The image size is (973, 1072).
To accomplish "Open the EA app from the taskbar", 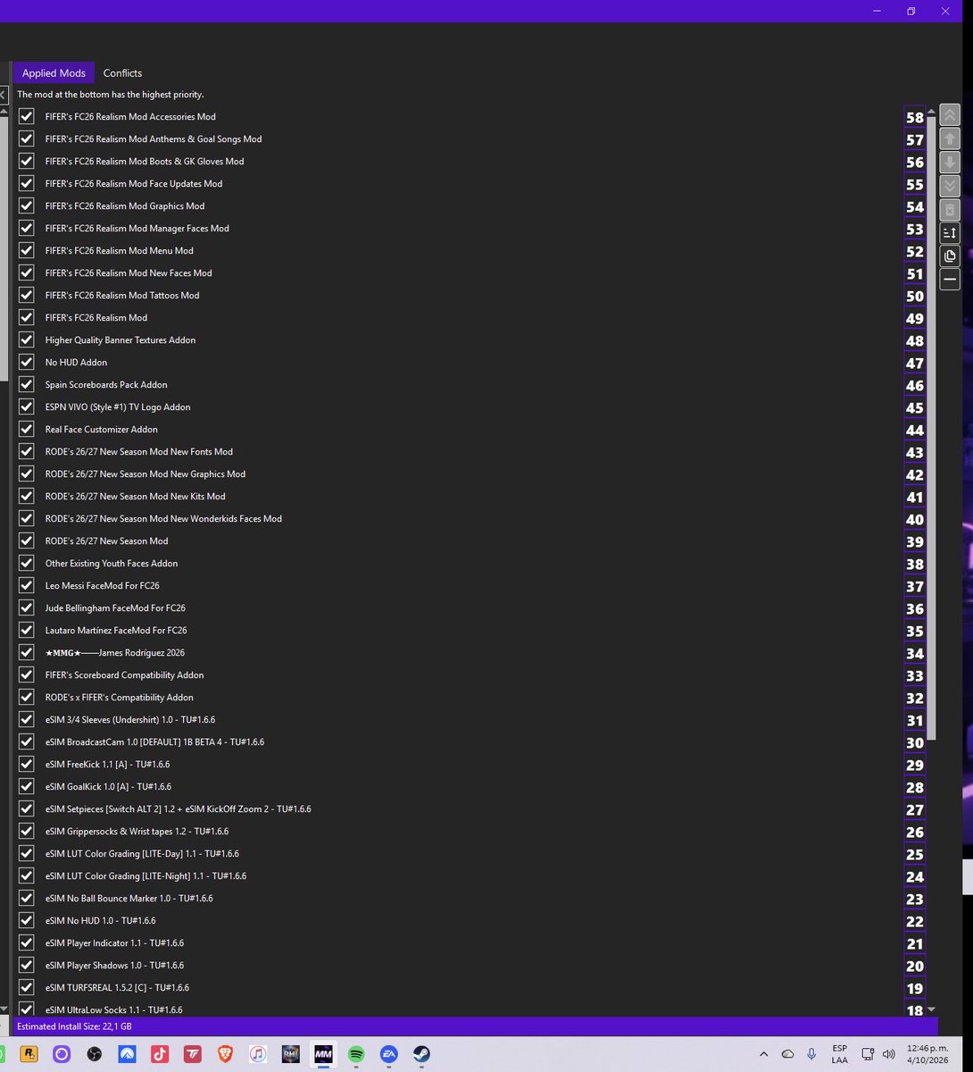I will point(388,1054).
